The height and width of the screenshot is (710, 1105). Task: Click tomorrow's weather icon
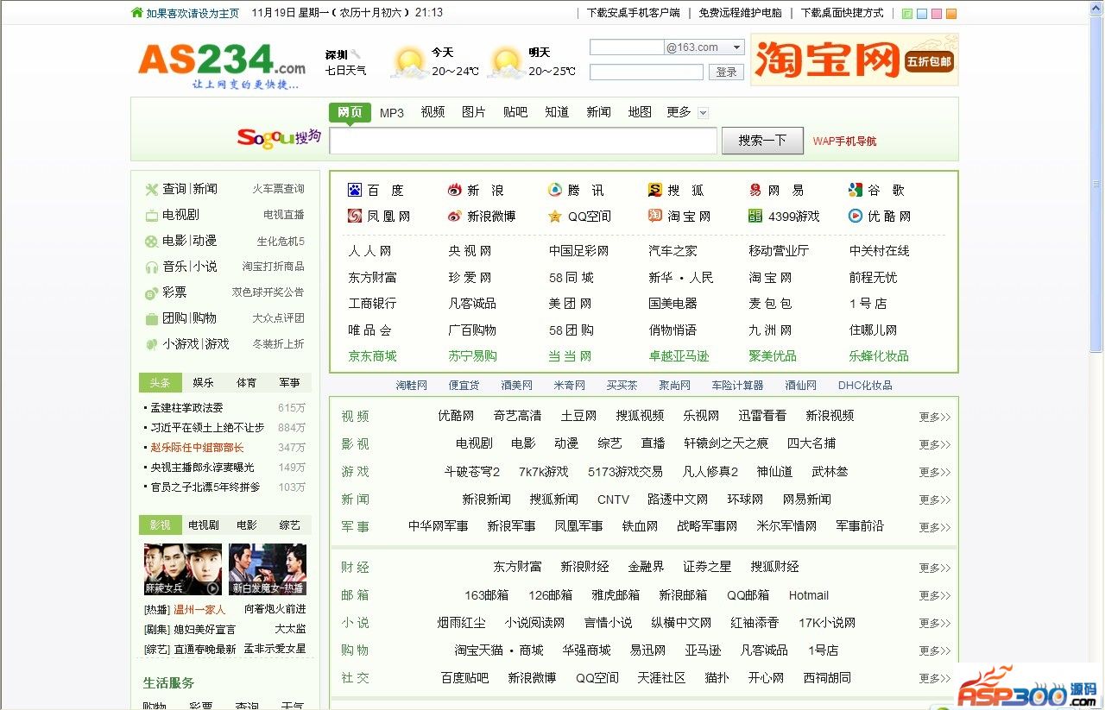click(505, 62)
